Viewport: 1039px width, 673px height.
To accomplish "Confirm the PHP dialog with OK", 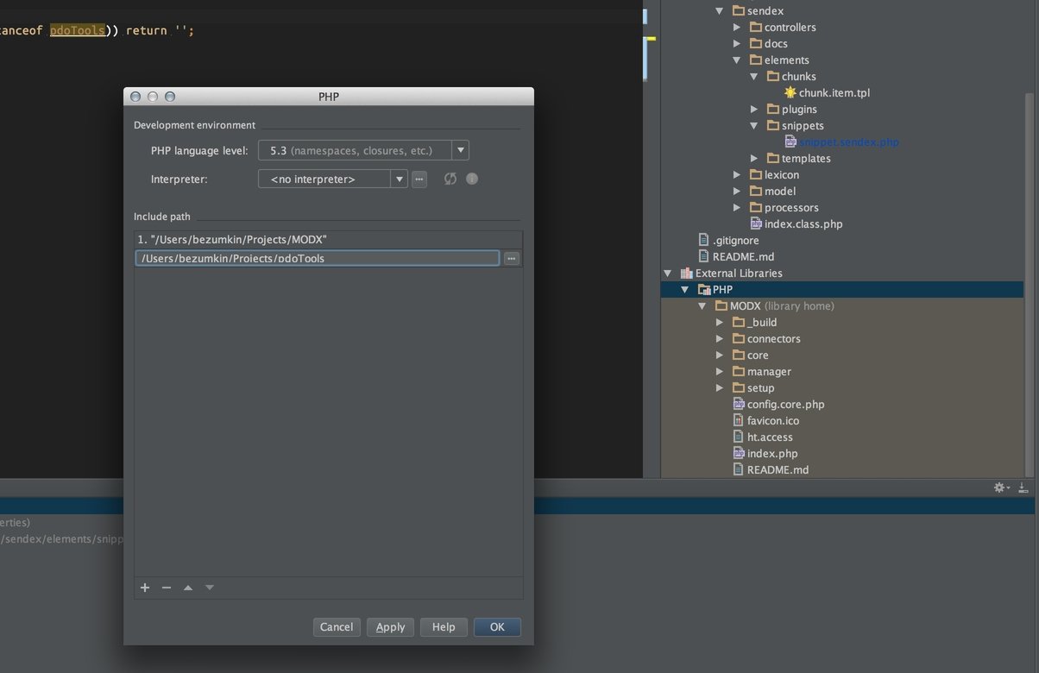I will tap(497, 627).
